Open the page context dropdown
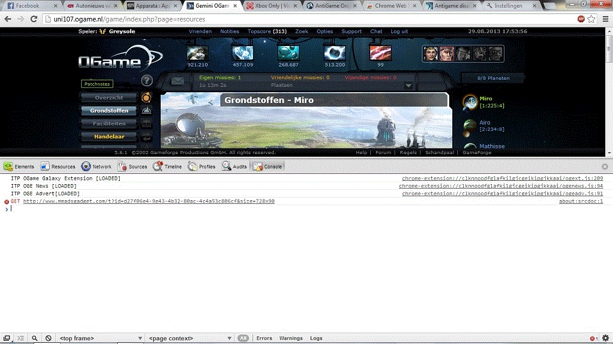Viewport: 613px width, 344px height. point(190,338)
